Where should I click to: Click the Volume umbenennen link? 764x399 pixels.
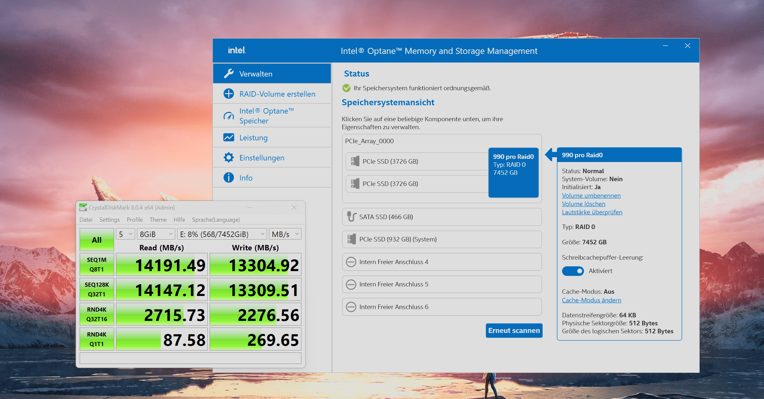pos(591,196)
